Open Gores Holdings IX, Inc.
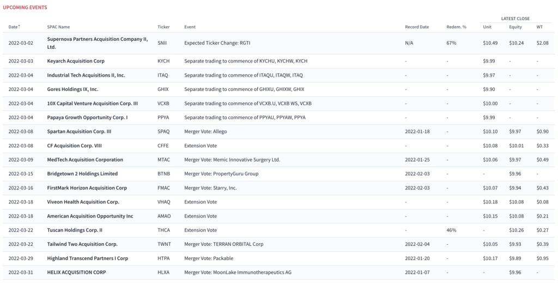Screen dimensions: 558x285 (x=72, y=89)
